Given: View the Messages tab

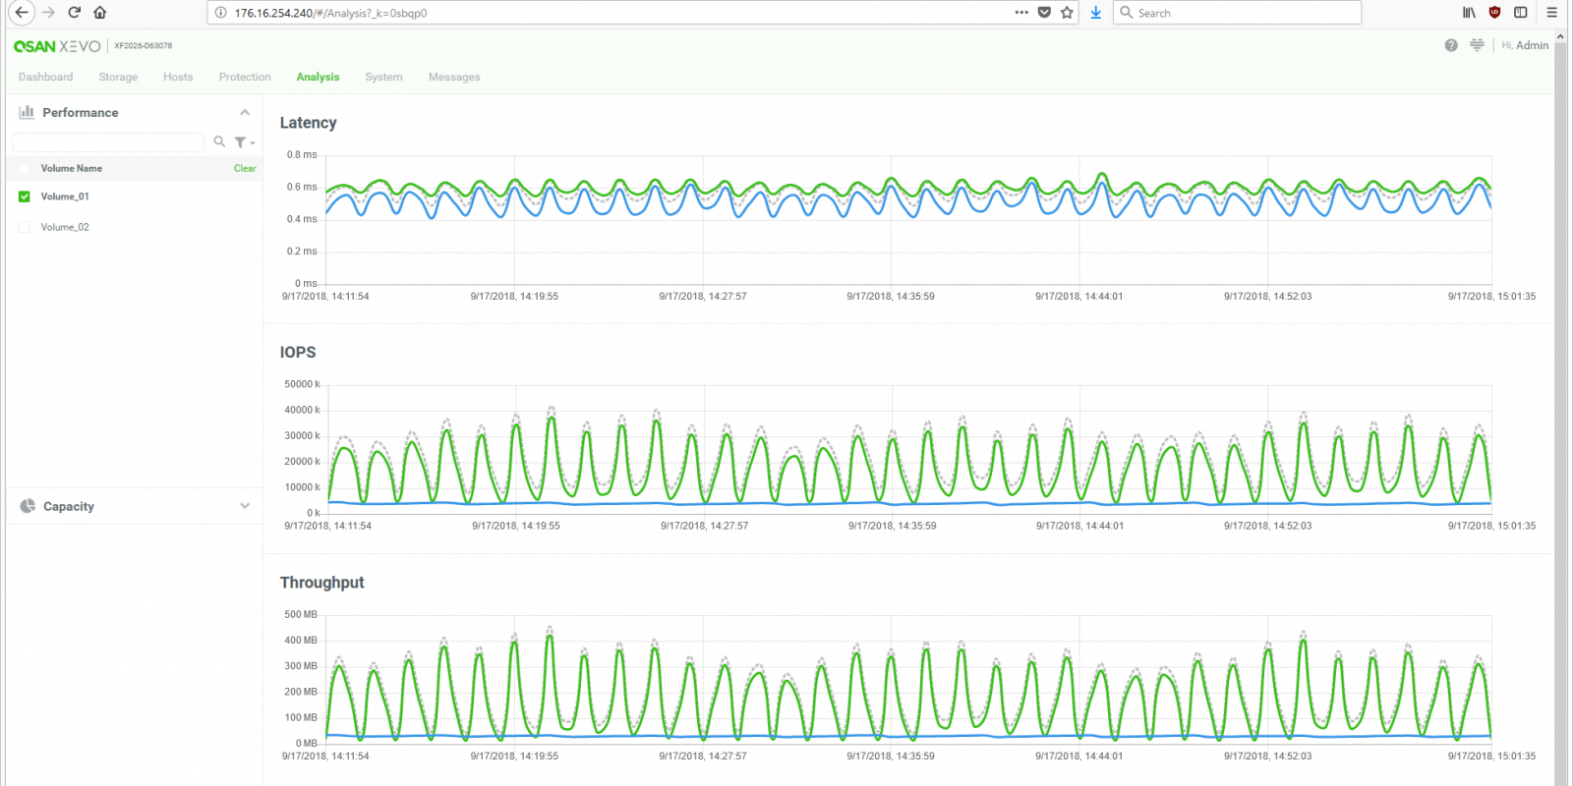Looking at the screenshot, I should pos(454,77).
